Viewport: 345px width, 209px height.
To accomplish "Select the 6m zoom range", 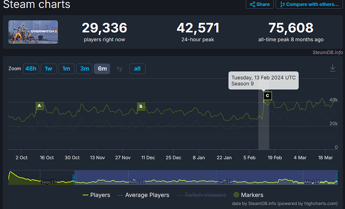I will pos(102,69).
